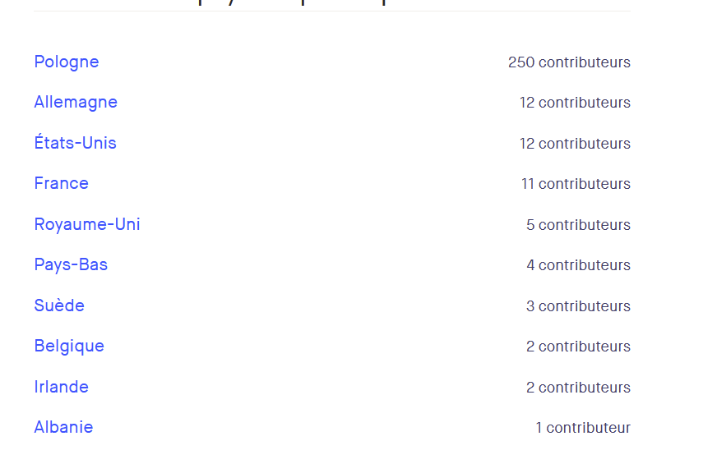The image size is (703, 473).
Task: Click Allemagne's "12 contributeurs" count
Action: (x=575, y=103)
